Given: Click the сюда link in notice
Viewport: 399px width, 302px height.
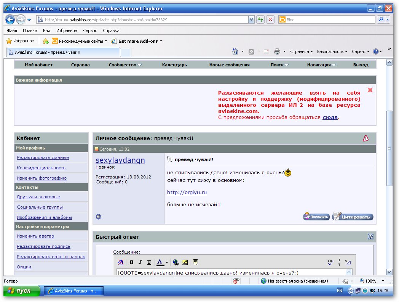Looking at the screenshot, I should [330, 117].
